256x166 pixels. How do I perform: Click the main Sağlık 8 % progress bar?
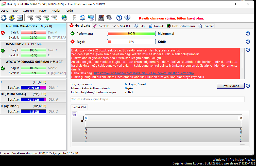pyautogui.click(x=131, y=42)
